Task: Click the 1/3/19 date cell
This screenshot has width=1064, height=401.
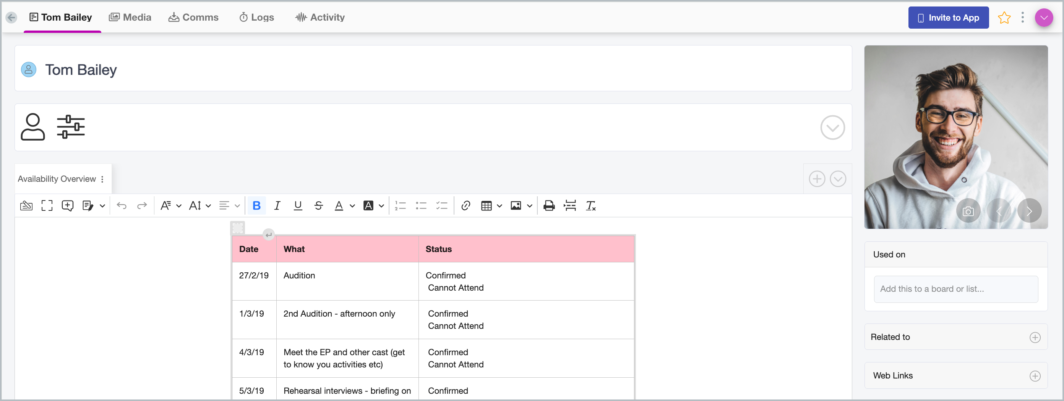Action: [254, 320]
